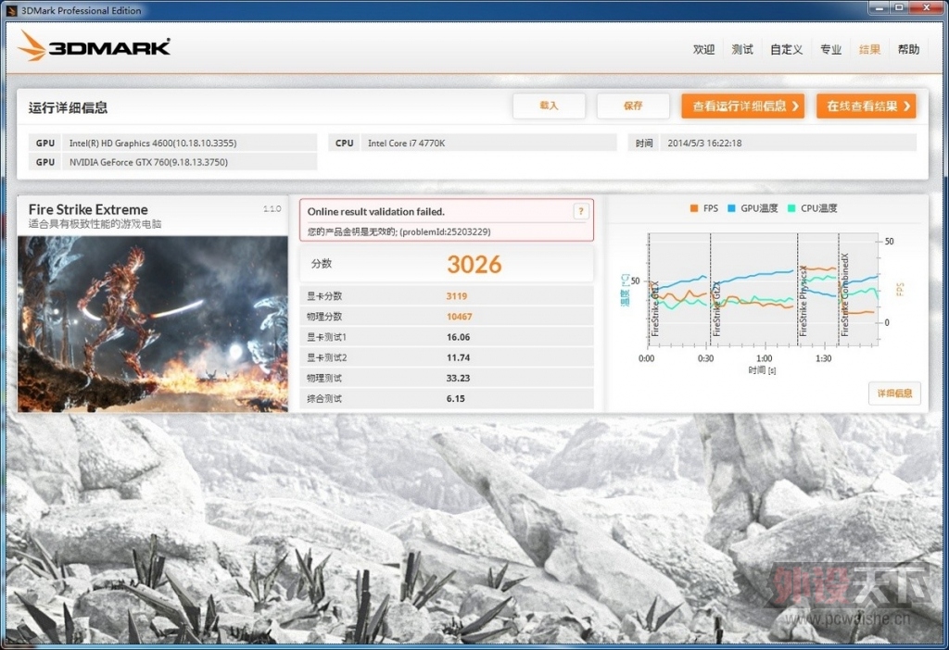Image resolution: width=949 pixels, height=650 pixels.
Task: Click the 运行详细信息 heading
Action: click(x=68, y=107)
